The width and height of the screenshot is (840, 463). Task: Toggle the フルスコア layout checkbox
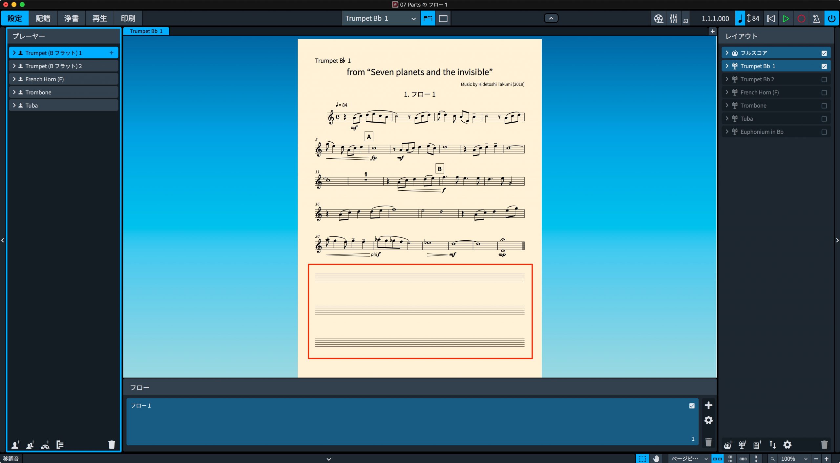[x=824, y=53]
